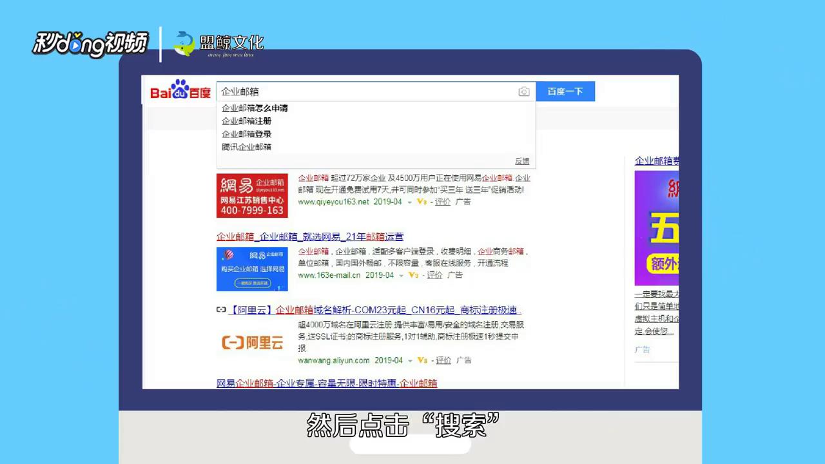
Task: Click the V3 badge for wanwang.aliyun.com
Action: click(x=422, y=360)
